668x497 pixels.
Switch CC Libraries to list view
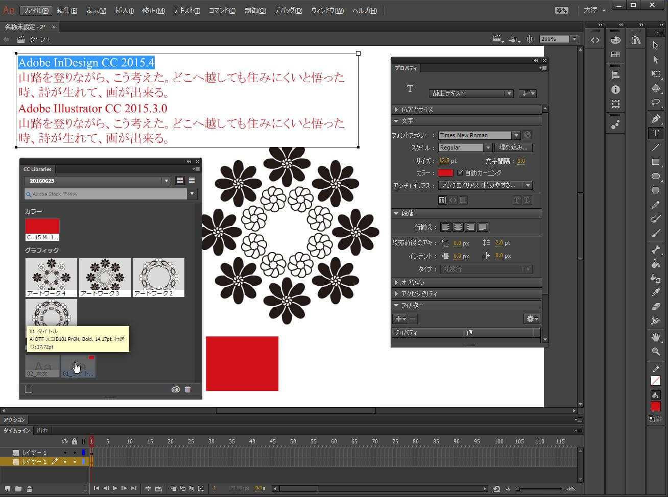click(x=192, y=181)
